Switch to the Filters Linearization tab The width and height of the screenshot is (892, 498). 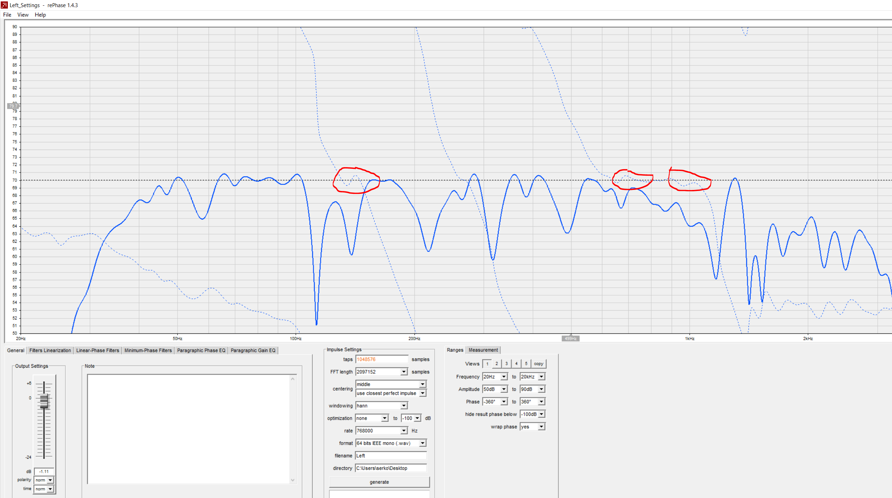pyautogui.click(x=50, y=350)
